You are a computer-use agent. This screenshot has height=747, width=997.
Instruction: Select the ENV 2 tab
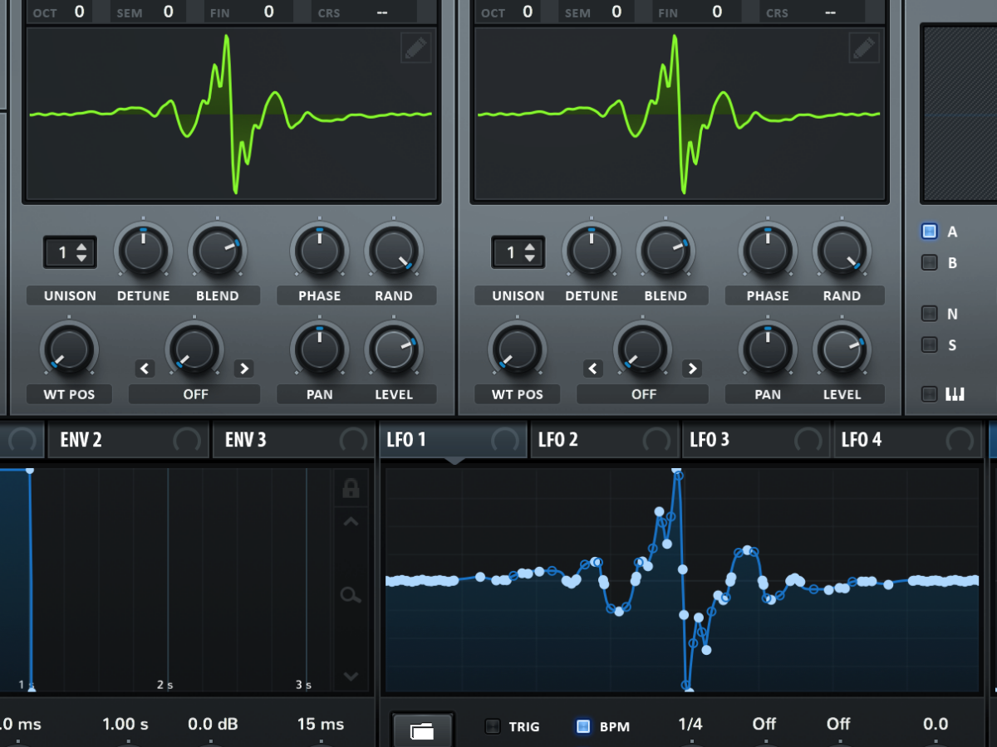point(81,440)
